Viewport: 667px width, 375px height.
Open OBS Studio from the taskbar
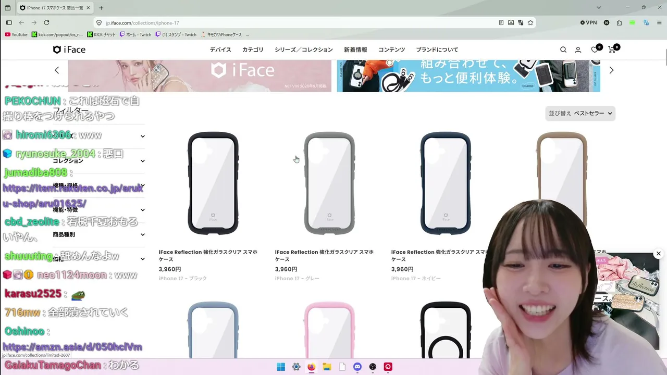tap(373, 367)
